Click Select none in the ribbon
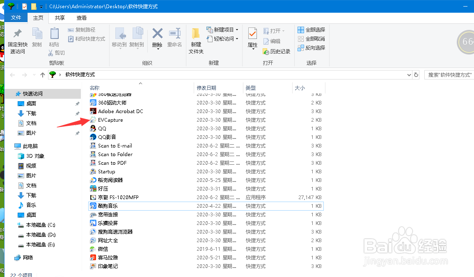 [311, 39]
